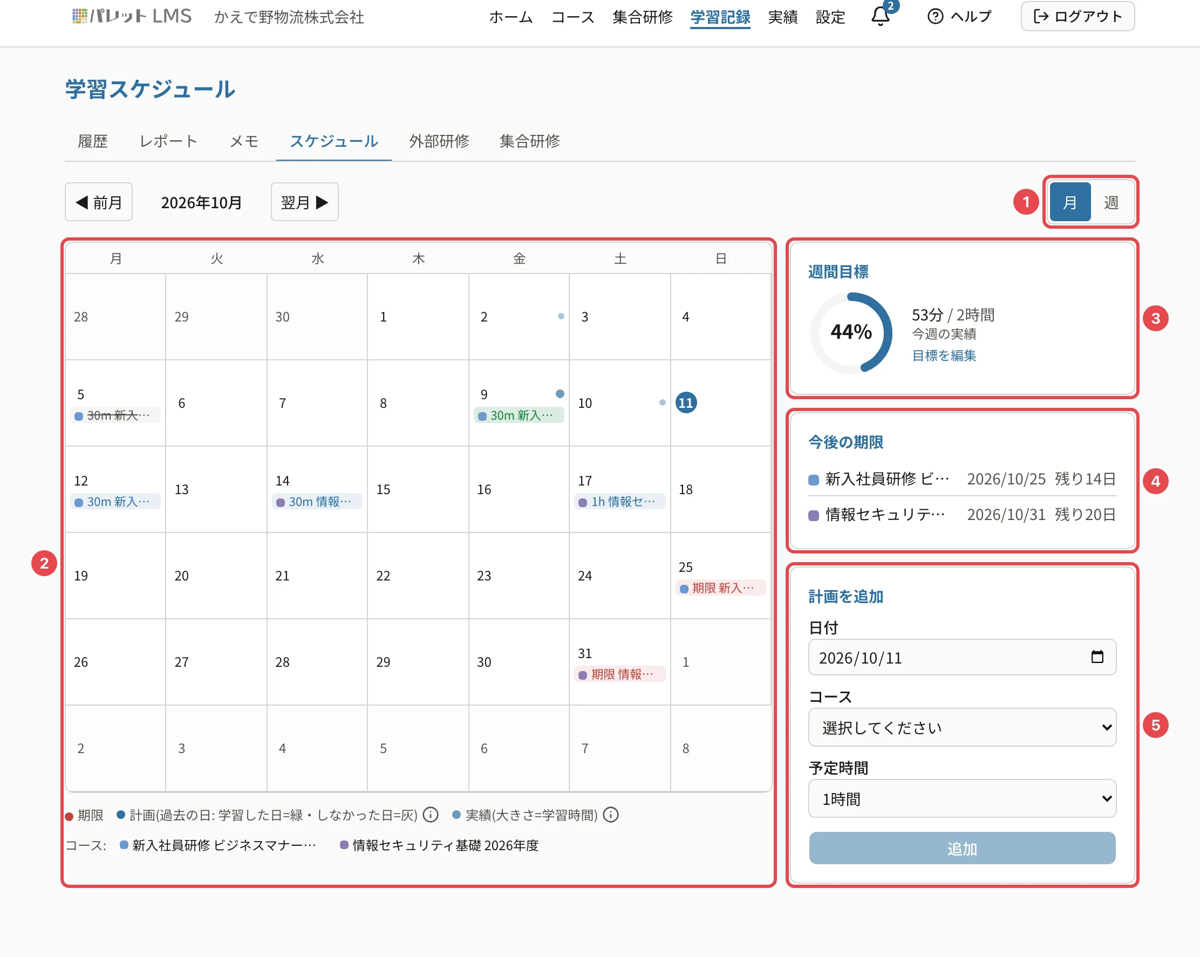Image resolution: width=1200 pixels, height=957 pixels.
Task: Open 期限 新入 deadline on October 25
Action: point(721,587)
